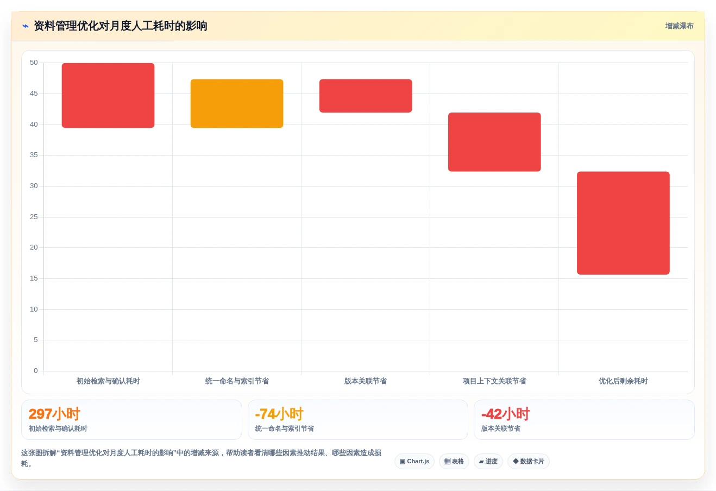Image resolution: width=716 pixels, height=491 pixels.
Task: Click the chart title 资料管理优化对月度人工耗时的影响
Action: (121, 26)
